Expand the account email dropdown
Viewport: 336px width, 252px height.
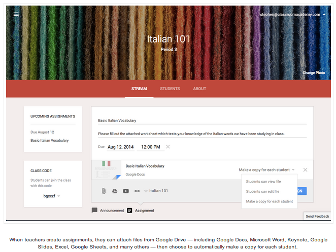324,15
